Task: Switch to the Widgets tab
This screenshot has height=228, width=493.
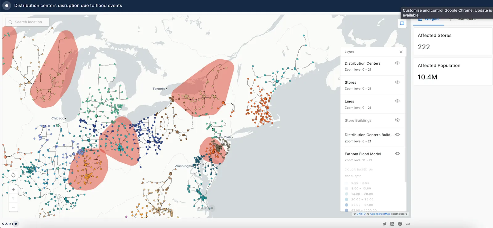Action: pyautogui.click(x=429, y=19)
